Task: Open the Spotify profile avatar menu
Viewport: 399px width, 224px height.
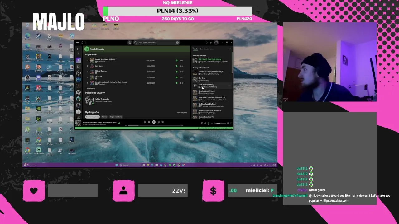Action: point(216,42)
